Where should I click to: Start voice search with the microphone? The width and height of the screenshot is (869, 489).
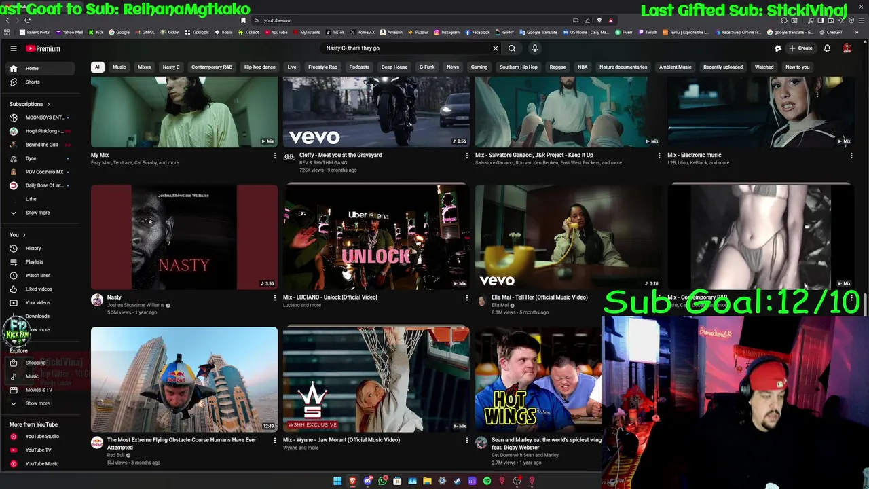click(x=535, y=48)
